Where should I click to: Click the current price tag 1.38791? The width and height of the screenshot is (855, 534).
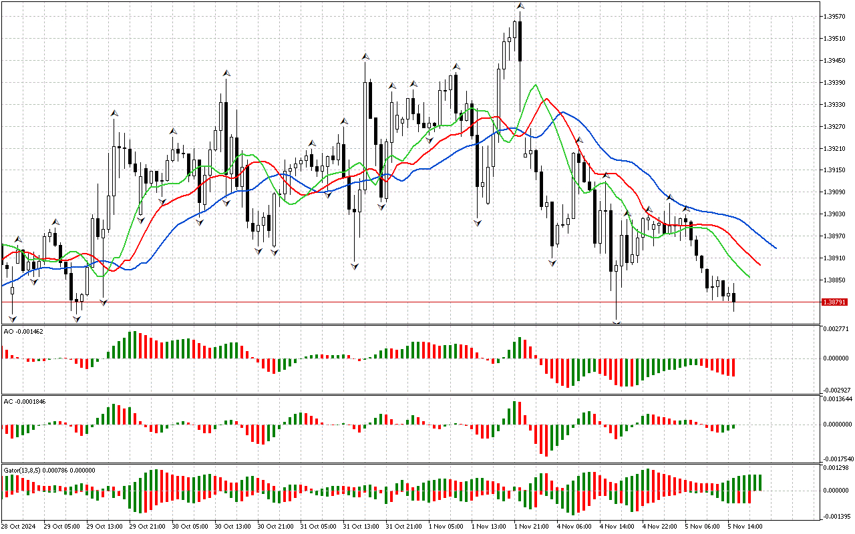[835, 302]
